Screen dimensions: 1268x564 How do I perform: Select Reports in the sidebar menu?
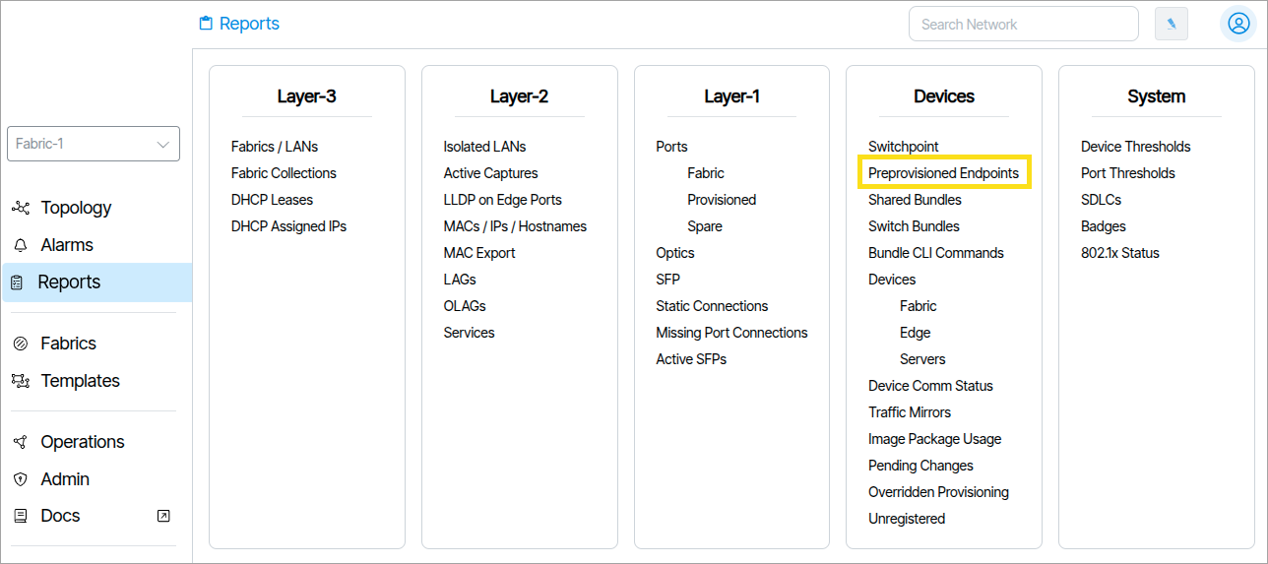click(96, 282)
